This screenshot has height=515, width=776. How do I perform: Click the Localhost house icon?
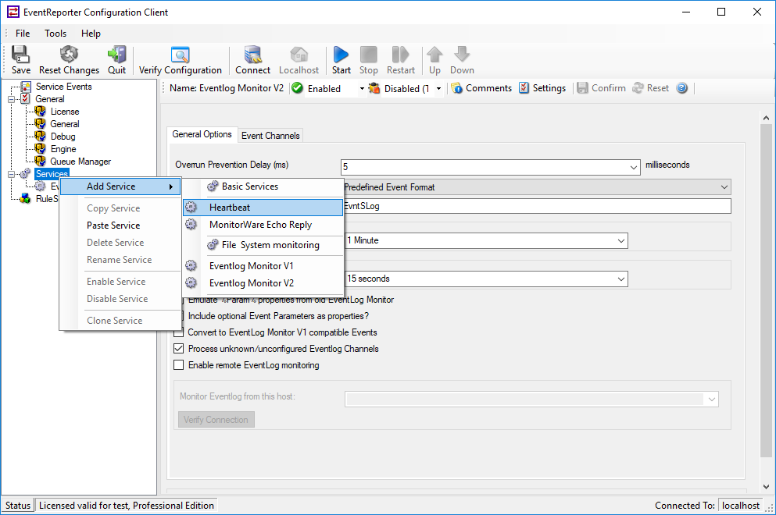coord(299,55)
